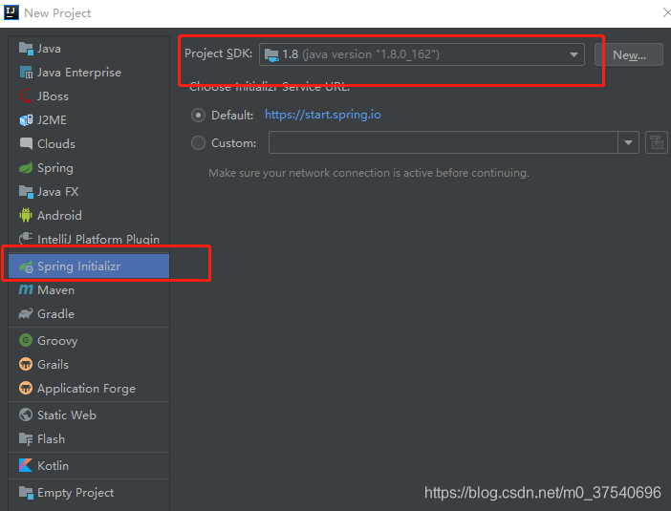
Task: Click the J2ME icon in list
Action: pyautogui.click(x=26, y=120)
